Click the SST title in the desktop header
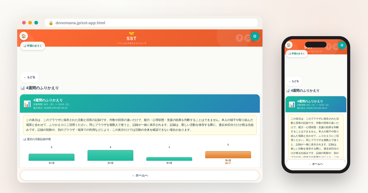The image size is (368, 193). point(132,39)
